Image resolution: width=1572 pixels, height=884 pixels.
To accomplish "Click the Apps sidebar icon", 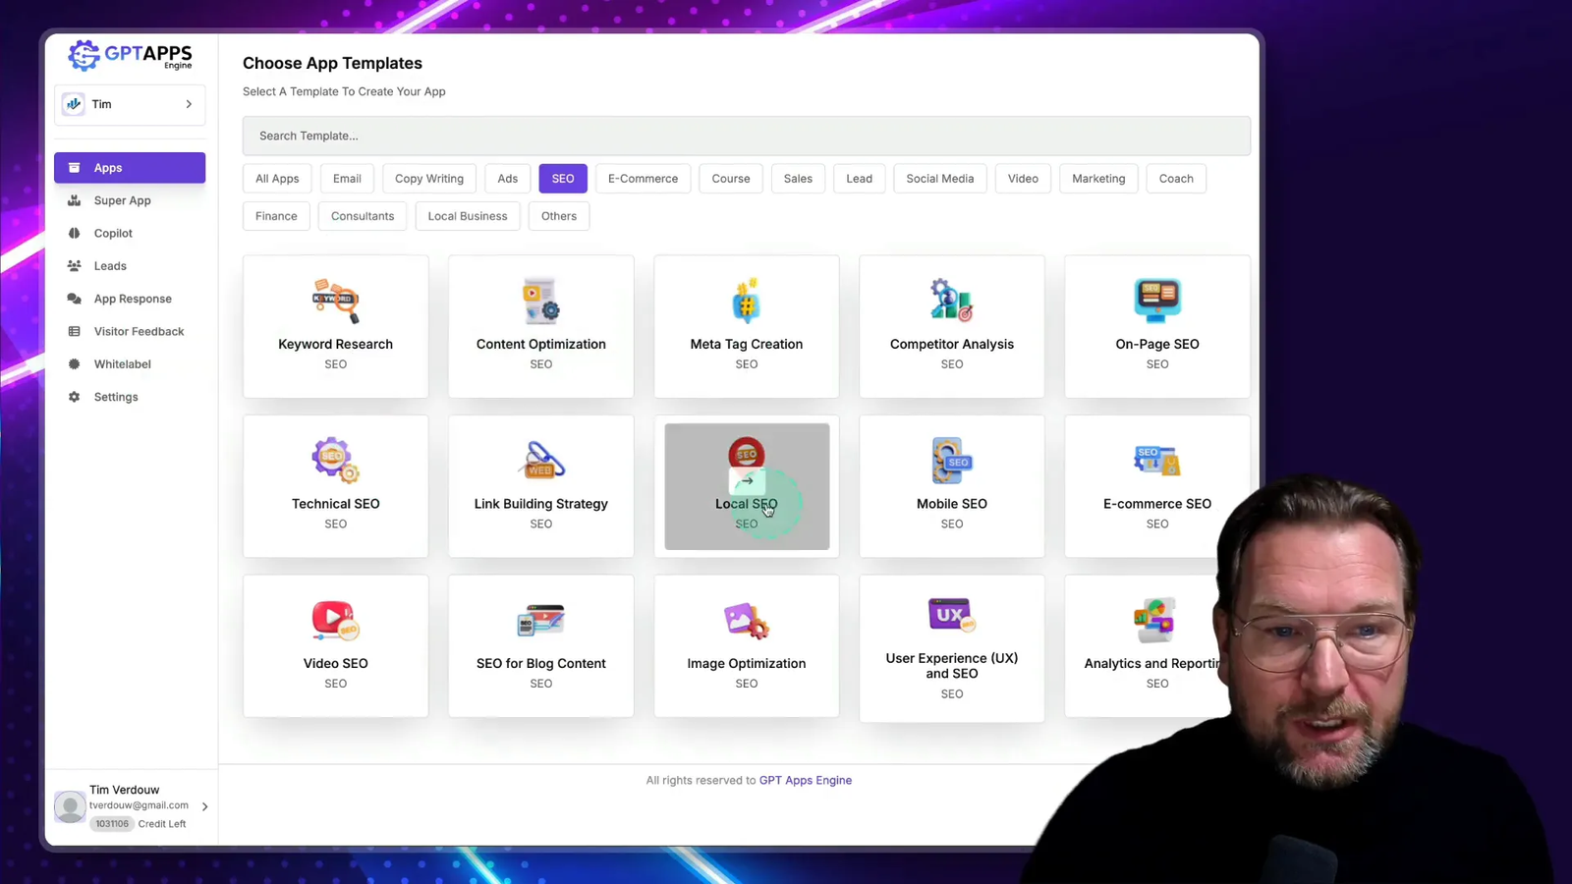I will coord(74,168).
